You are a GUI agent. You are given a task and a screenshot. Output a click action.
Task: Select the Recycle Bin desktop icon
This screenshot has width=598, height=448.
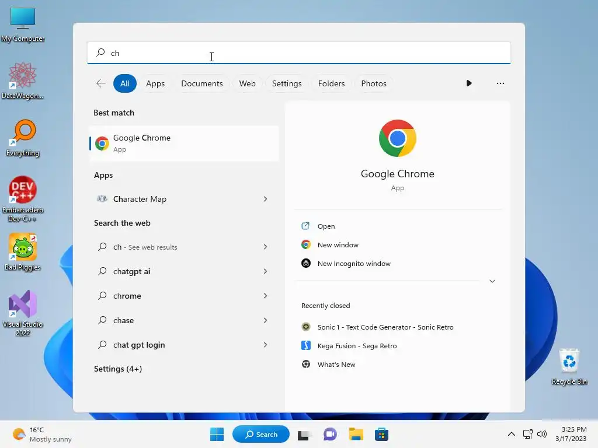click(x=569, y=366)
